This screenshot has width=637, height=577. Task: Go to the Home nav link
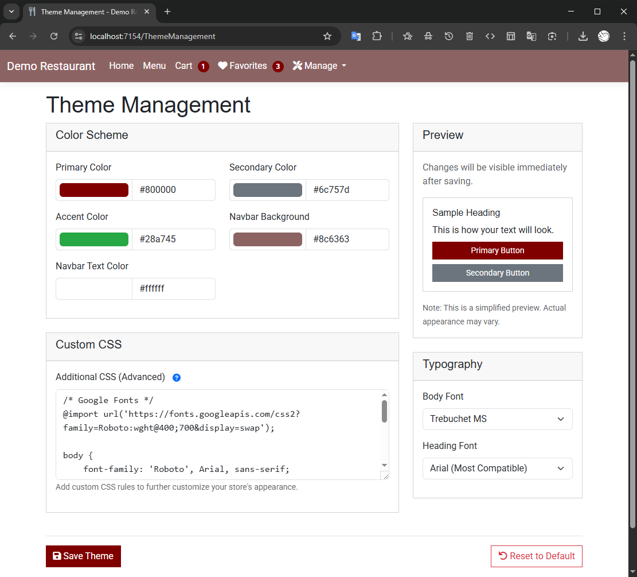tap(121, 66)
